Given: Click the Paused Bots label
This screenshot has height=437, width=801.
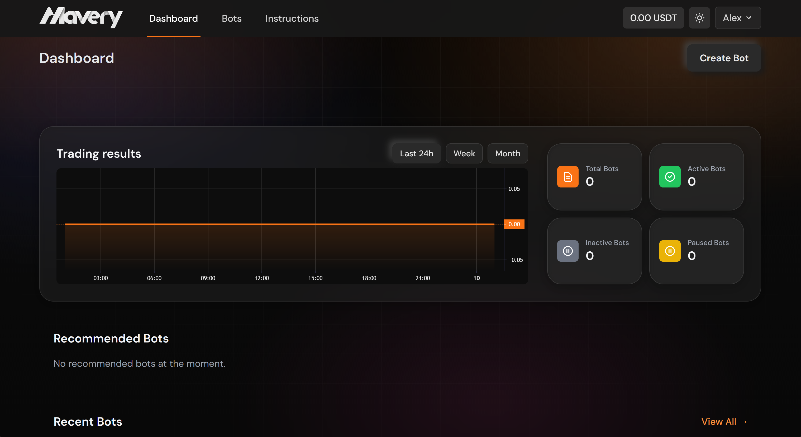Looking at the screenshot, I should pyautogui.click(x=708, y=242).
